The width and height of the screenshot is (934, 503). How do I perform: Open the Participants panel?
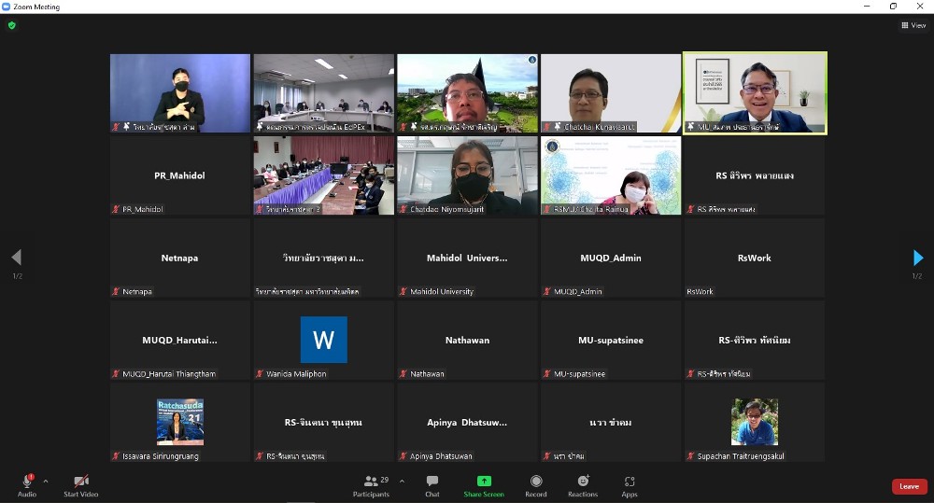pyautogui.click(x=371, y=484)
